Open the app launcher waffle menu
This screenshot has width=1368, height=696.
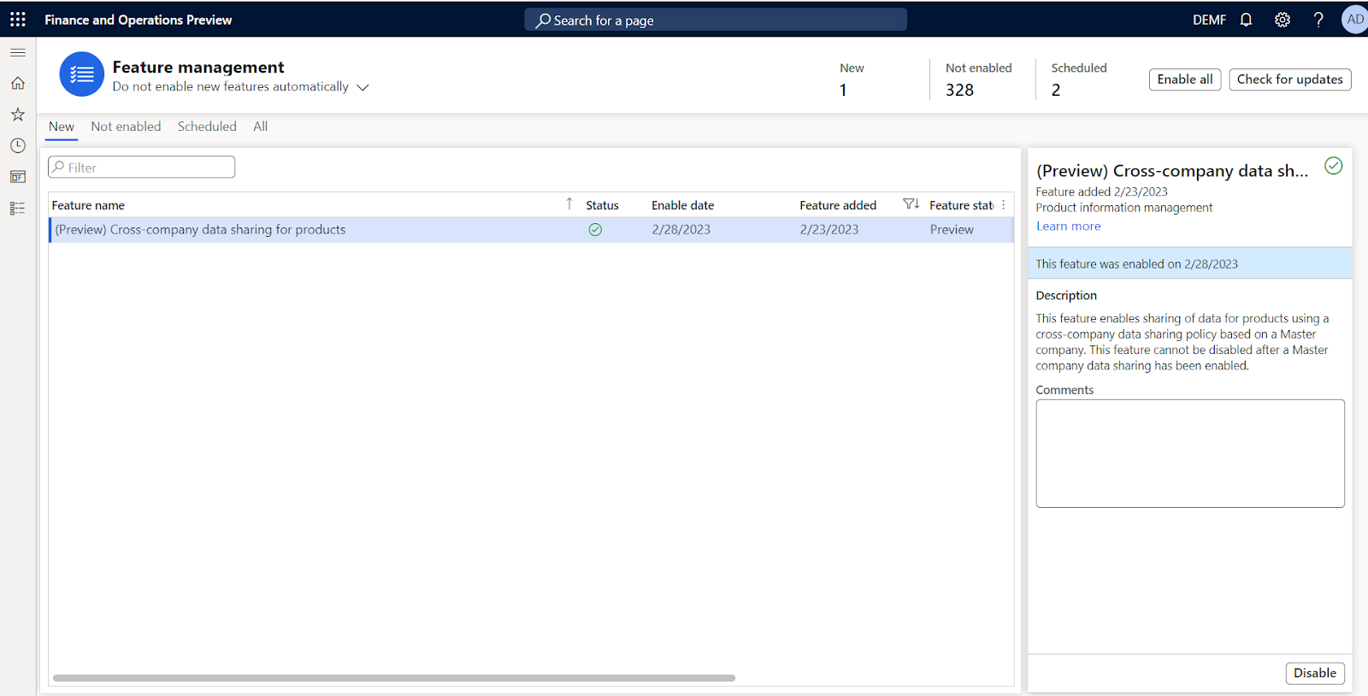click(x=18, y=19)
